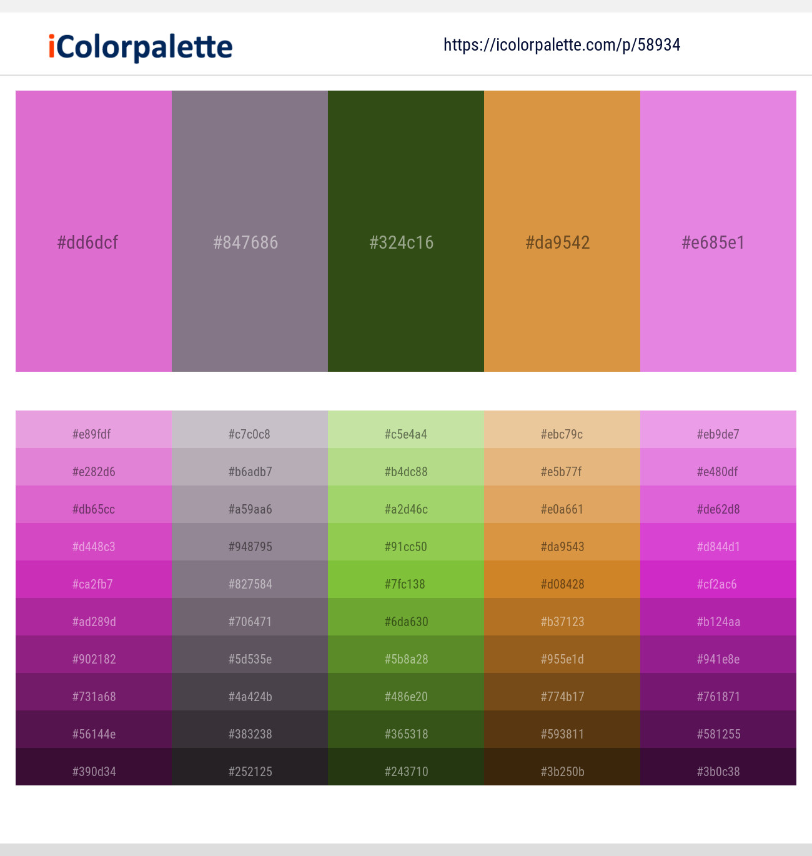This screenshot has width=812, height=856.
Task: Choose the large #da9542 orange swatch
Action: click(562, 231)
